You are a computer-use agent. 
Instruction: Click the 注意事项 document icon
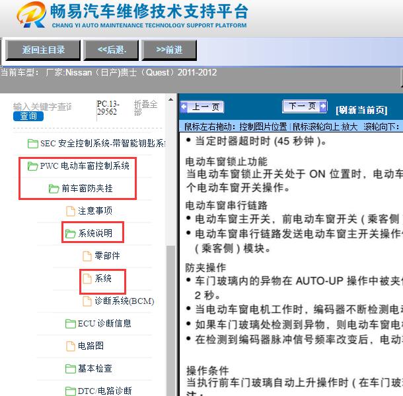tap(71, 211)
